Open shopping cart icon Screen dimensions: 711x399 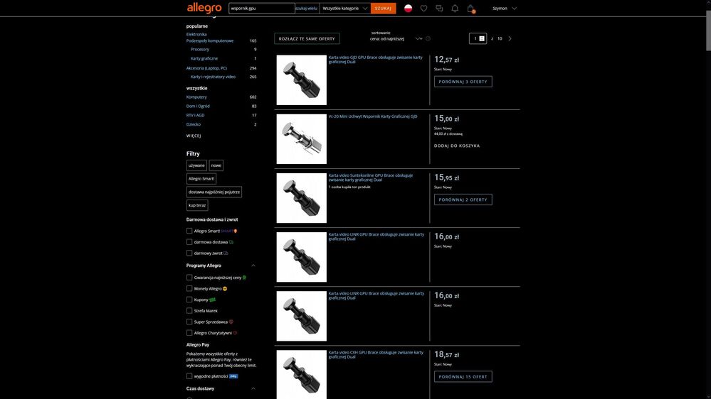[470, 9]
